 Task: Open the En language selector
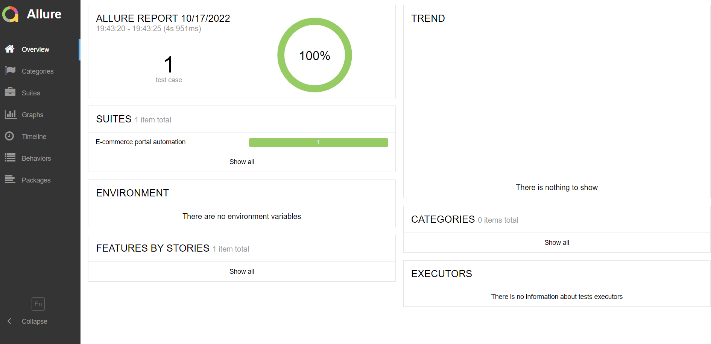pos(38,304)
